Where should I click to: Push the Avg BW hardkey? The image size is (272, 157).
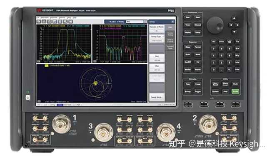(187, 62)
